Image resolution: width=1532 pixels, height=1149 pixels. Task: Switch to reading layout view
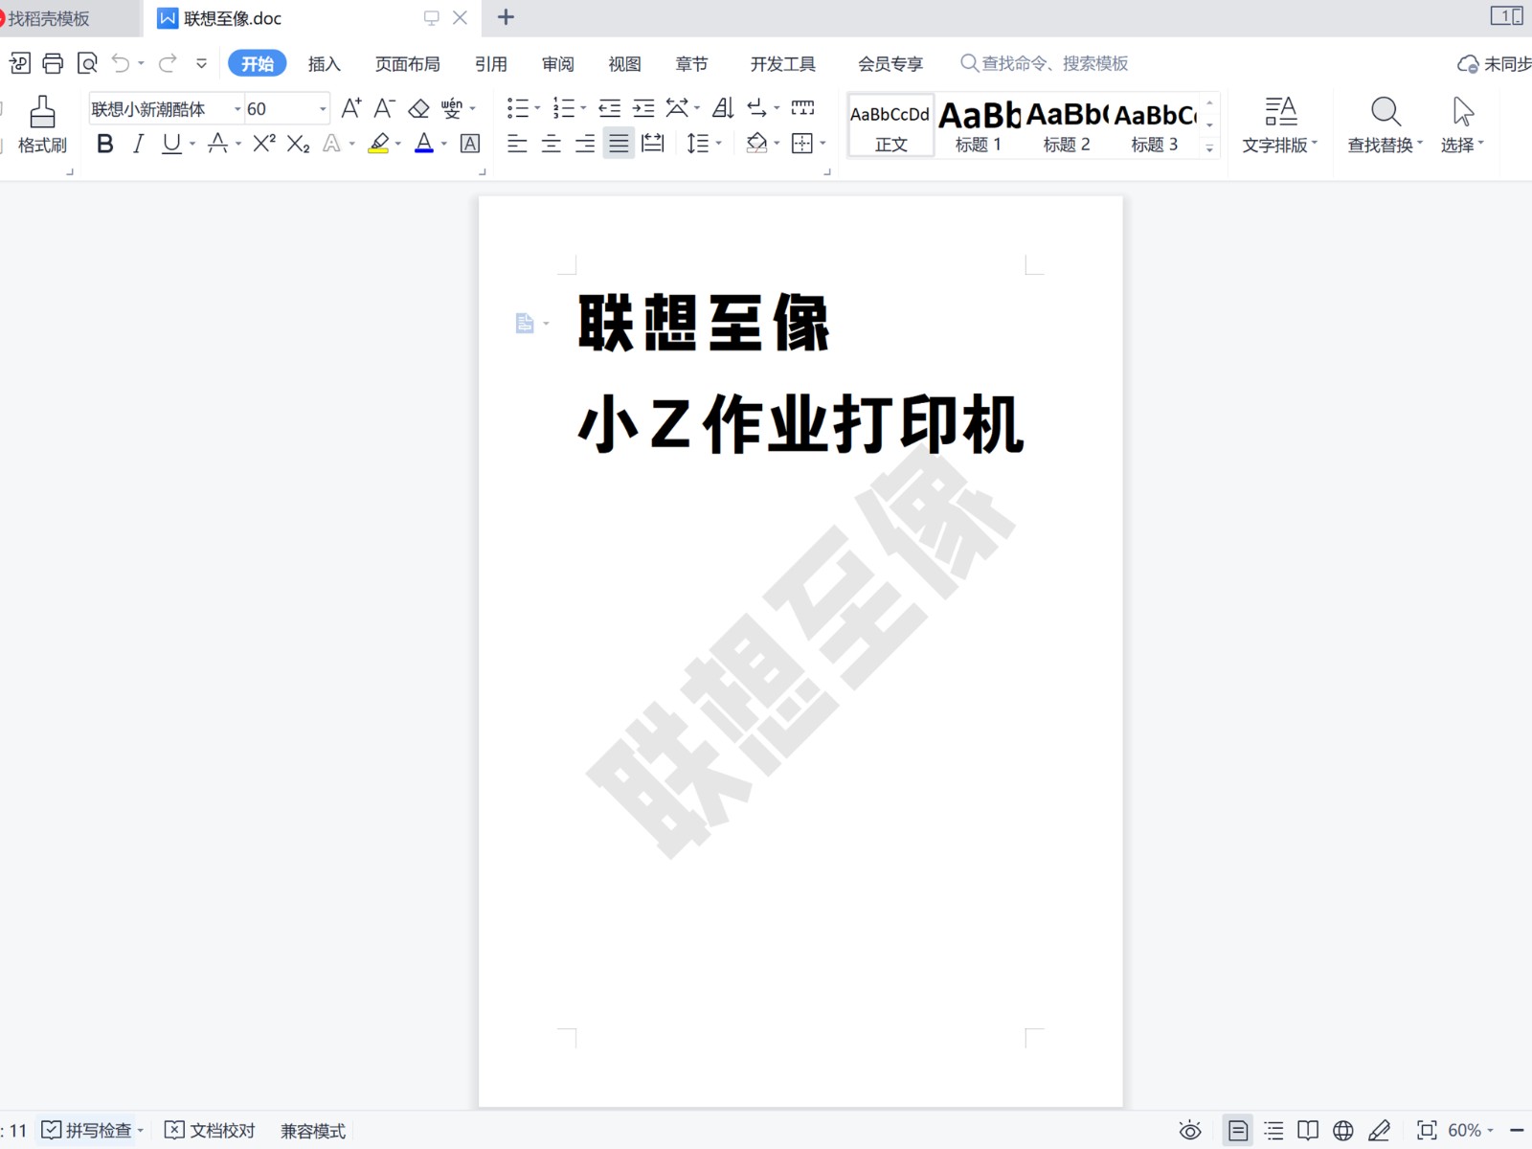(x=1308, y=1131)
